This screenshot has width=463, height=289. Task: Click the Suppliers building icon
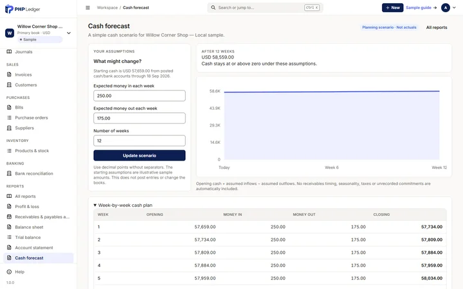click(9, 128)
